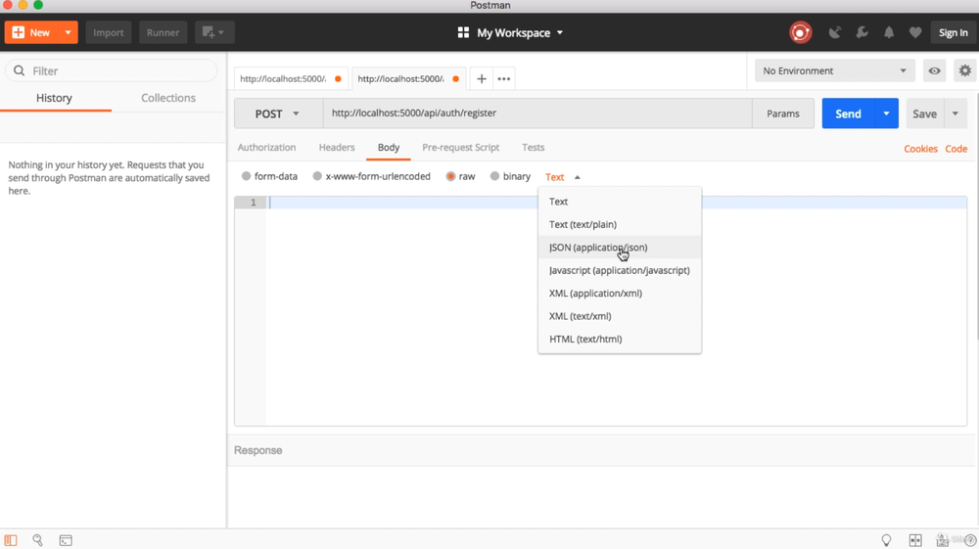Viewport: 979px width, 549px height.
Task: Open the interceptor satellite dish icon
Action: (834, 32)
